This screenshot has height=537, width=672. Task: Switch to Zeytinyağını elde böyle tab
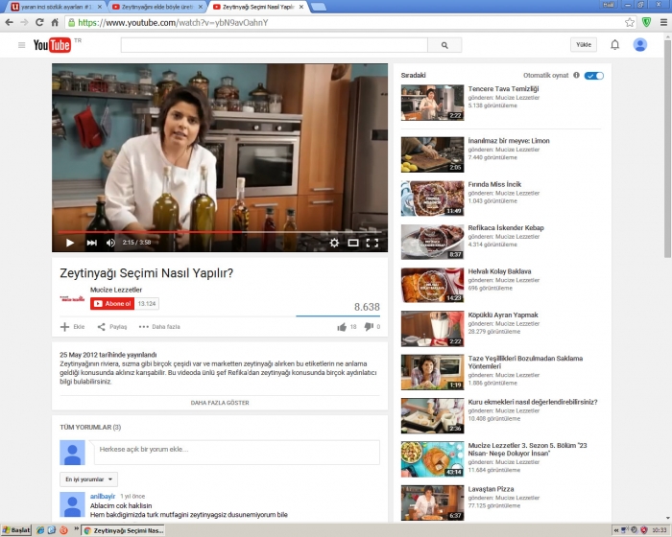click(x=156, y=7)
